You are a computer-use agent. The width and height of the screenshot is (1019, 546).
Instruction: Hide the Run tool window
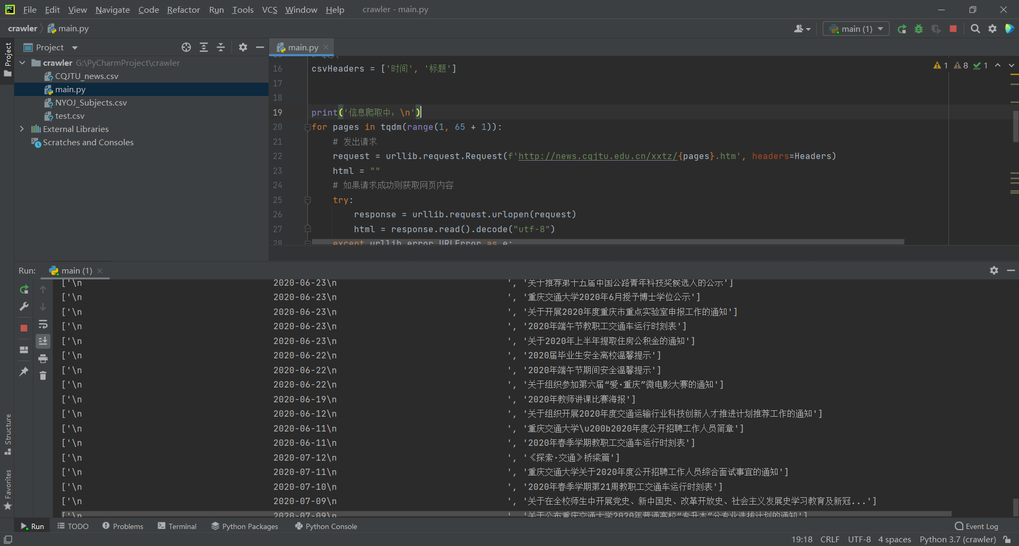pos(1011,270)
